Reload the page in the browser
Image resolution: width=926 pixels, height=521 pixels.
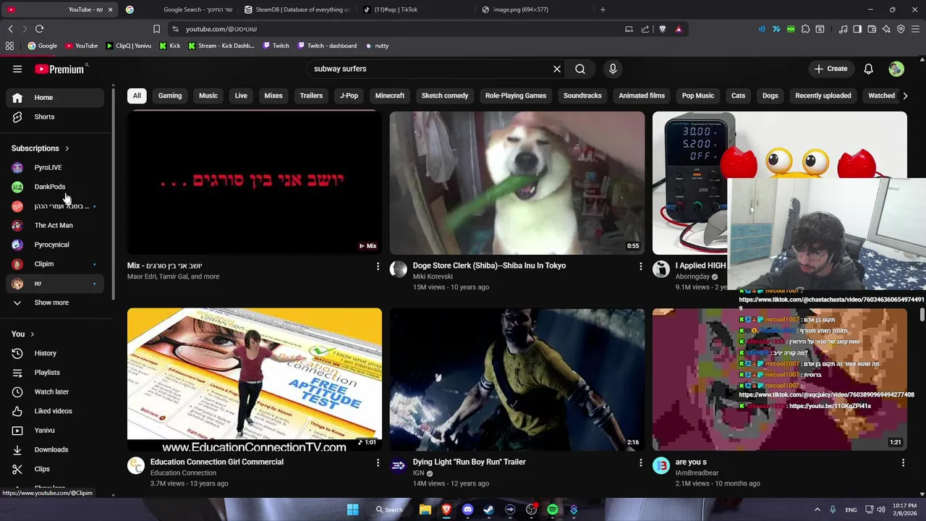coord(39,29)
